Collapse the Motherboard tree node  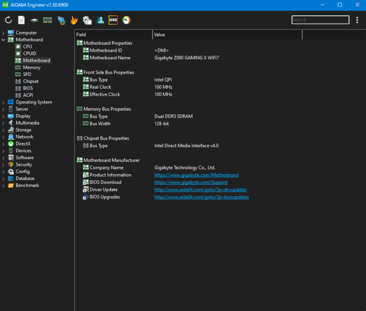tap(3, 40)
